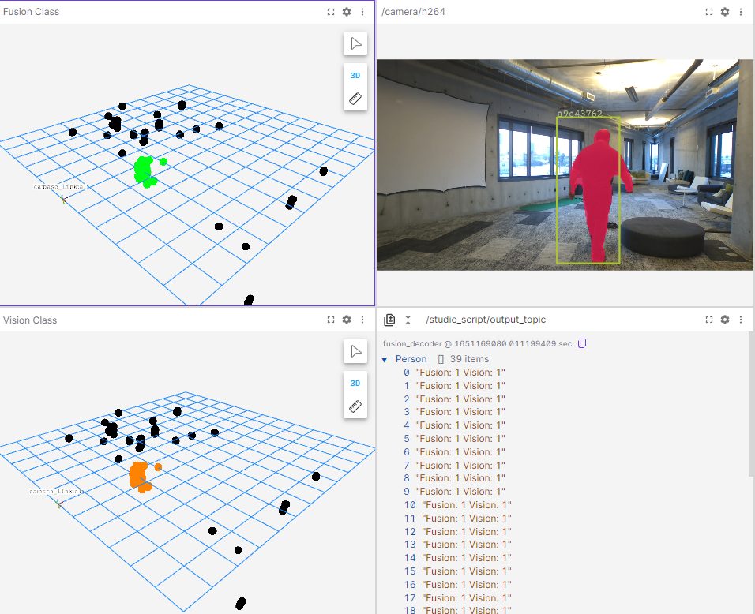
Task: Click the select object cursor tool in Fusion Class panel
Action: coord(355,43)
